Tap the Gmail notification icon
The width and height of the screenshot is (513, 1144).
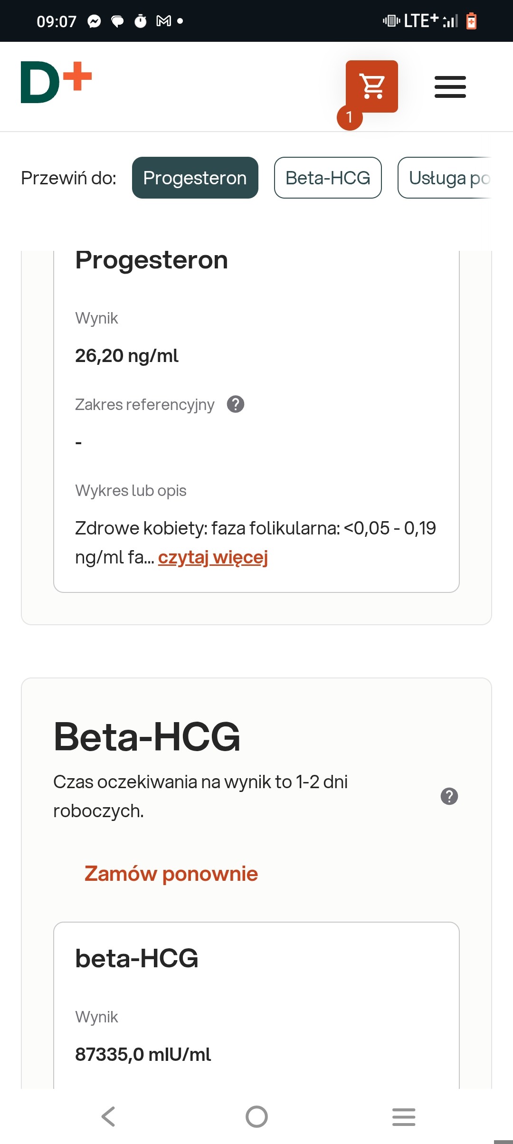[164, 21]
